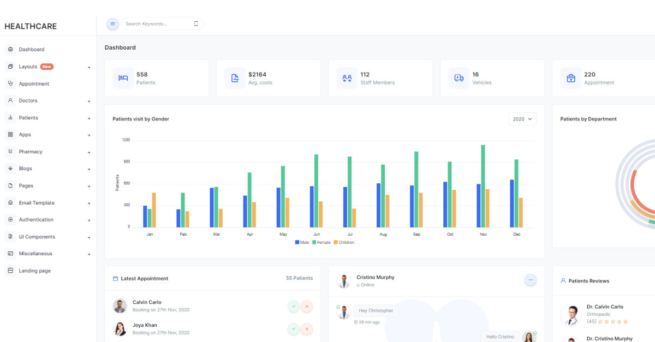Image resolution: width=655 pixels, height=342 pixels.
Task: Approve Calvin Carlo's booking with the green check
Action: 294,307
